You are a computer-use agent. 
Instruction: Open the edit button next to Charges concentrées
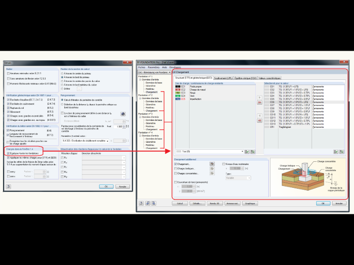[212, 173]
